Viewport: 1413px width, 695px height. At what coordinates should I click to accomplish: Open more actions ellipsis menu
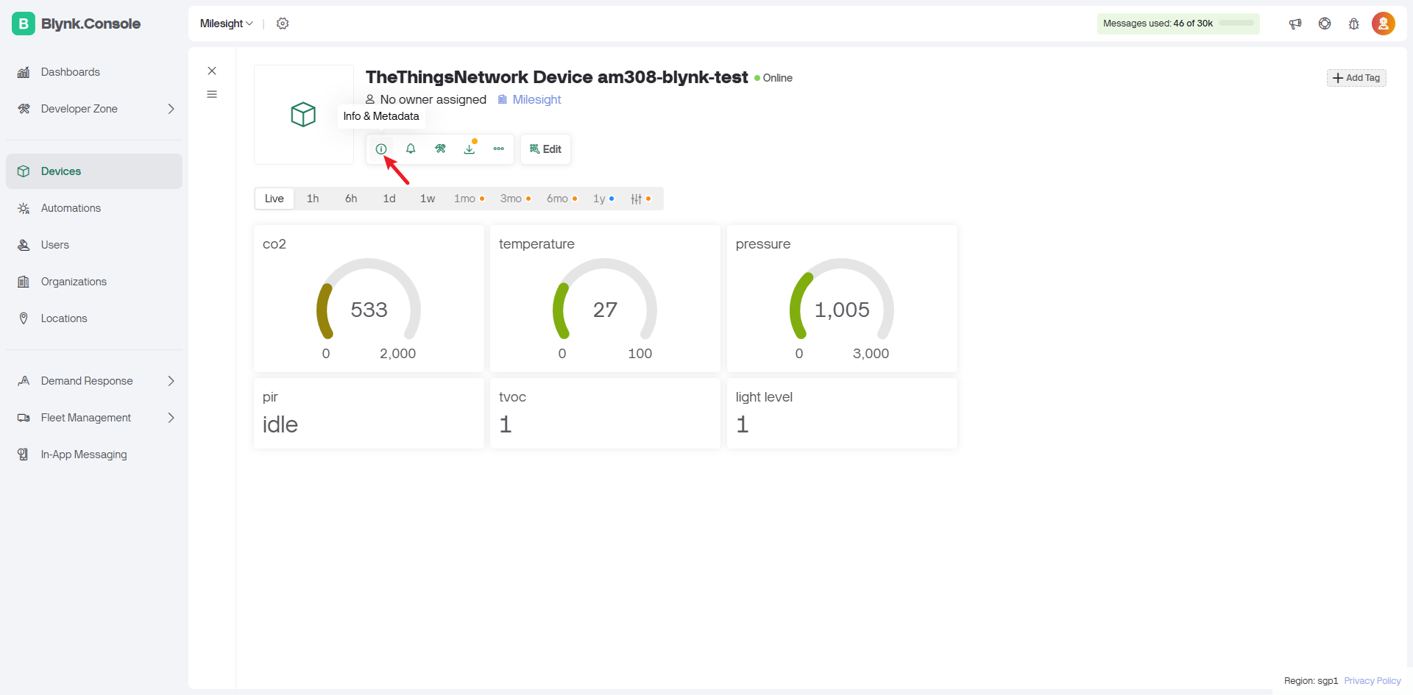click(x=499, y=149)
